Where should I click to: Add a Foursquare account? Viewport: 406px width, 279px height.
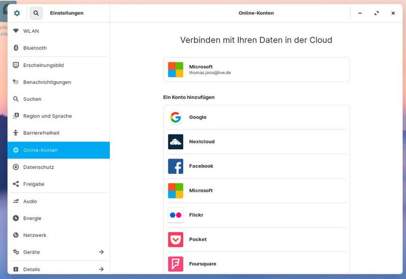pyautogui.click(x=256, y=264)
